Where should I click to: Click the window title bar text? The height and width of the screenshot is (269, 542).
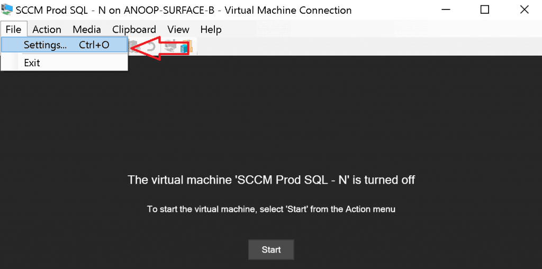click(184, 10)
